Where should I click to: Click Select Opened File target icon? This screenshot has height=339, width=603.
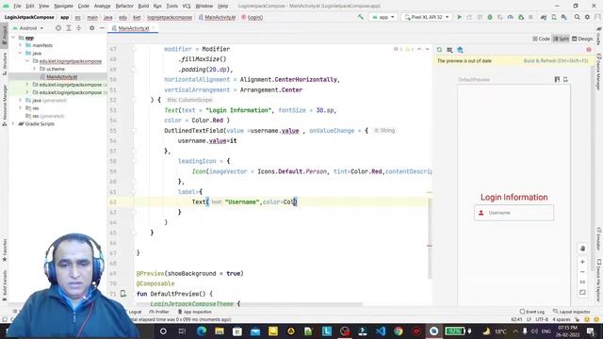58,28
